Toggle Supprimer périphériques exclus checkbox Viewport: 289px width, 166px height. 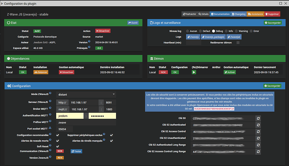[x=111, y=135]
